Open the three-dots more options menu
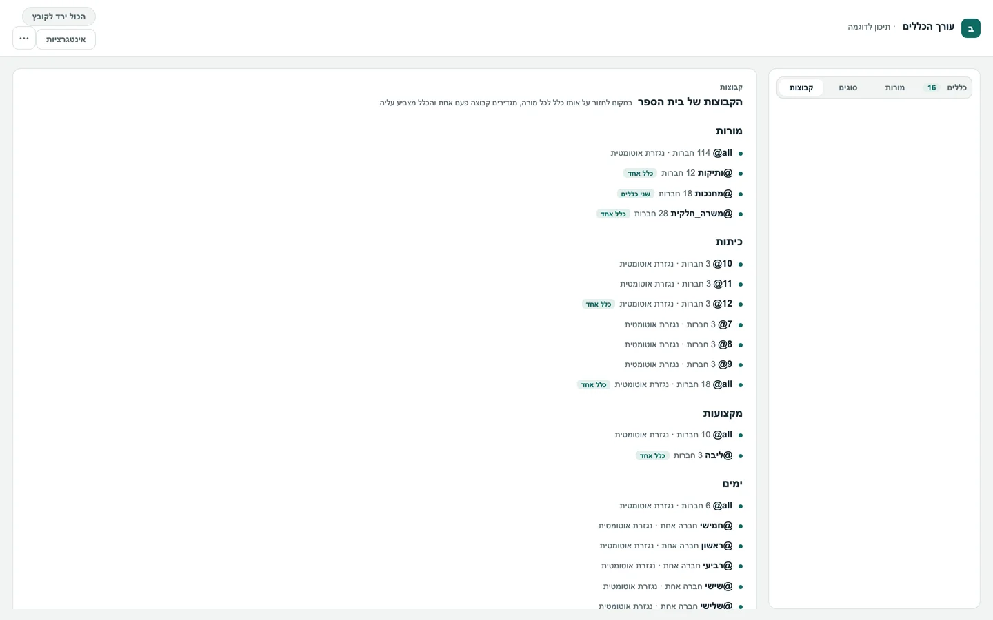993x620 pixels. click(24, 39)
